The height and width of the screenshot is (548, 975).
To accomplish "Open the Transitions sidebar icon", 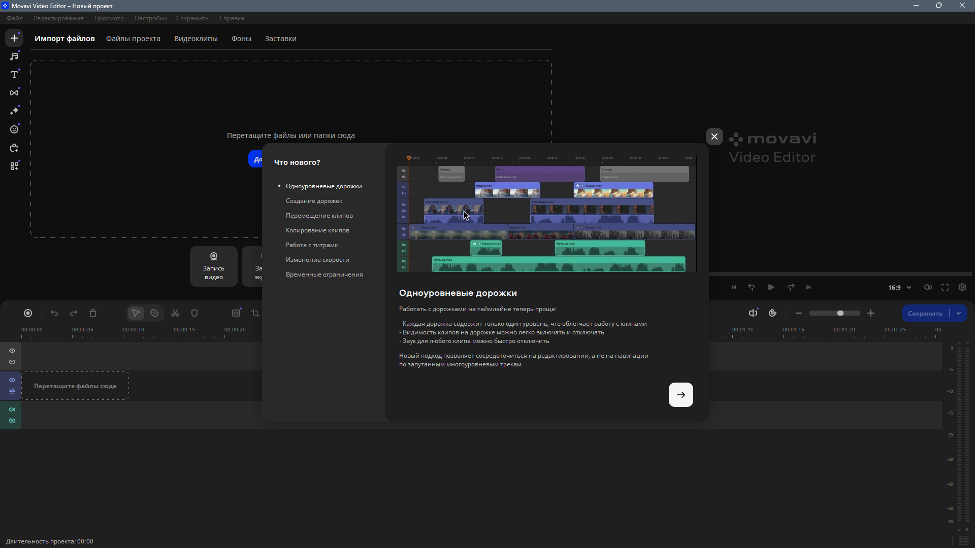I will [14, 93].
